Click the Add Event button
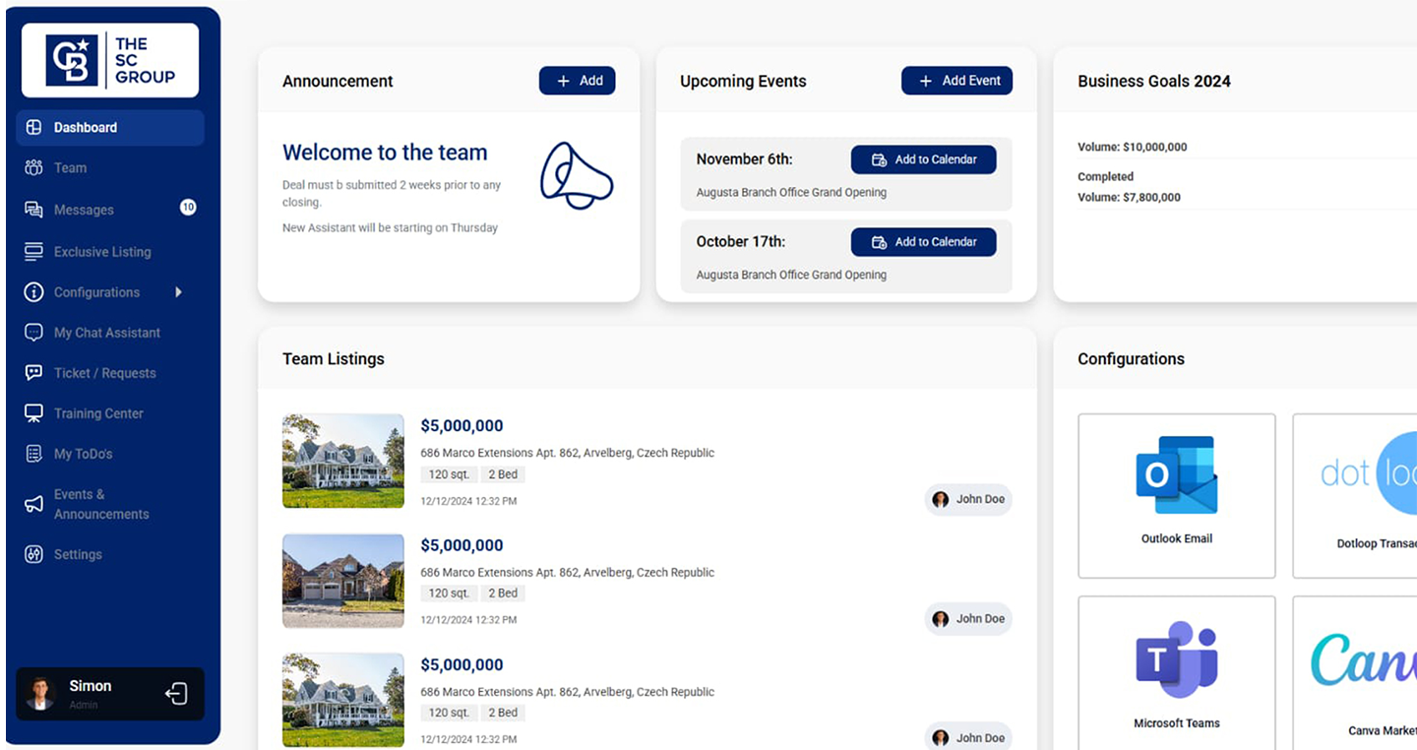This screenshot has height=750, width=1417. point(956,81)
